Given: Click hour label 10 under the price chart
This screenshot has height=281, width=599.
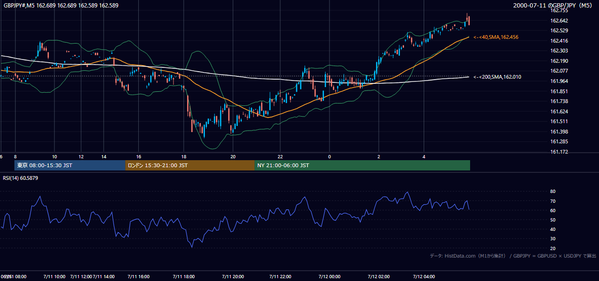Looking at the screenshot, I should (x=55, y=156).
